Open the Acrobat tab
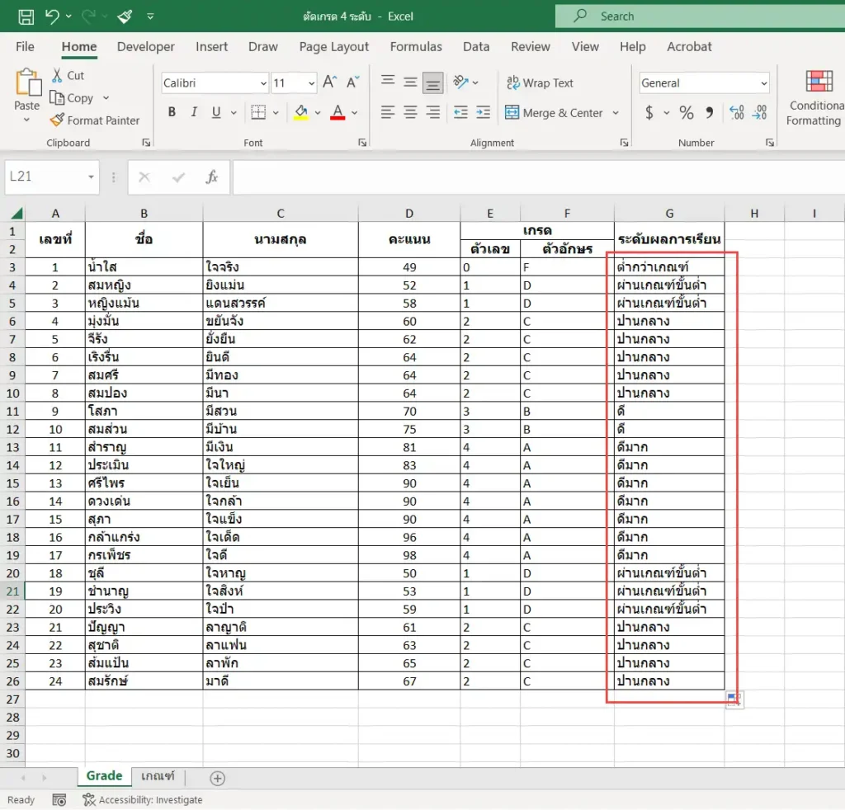This screenshot has height=810, width=845. [689, 47]
